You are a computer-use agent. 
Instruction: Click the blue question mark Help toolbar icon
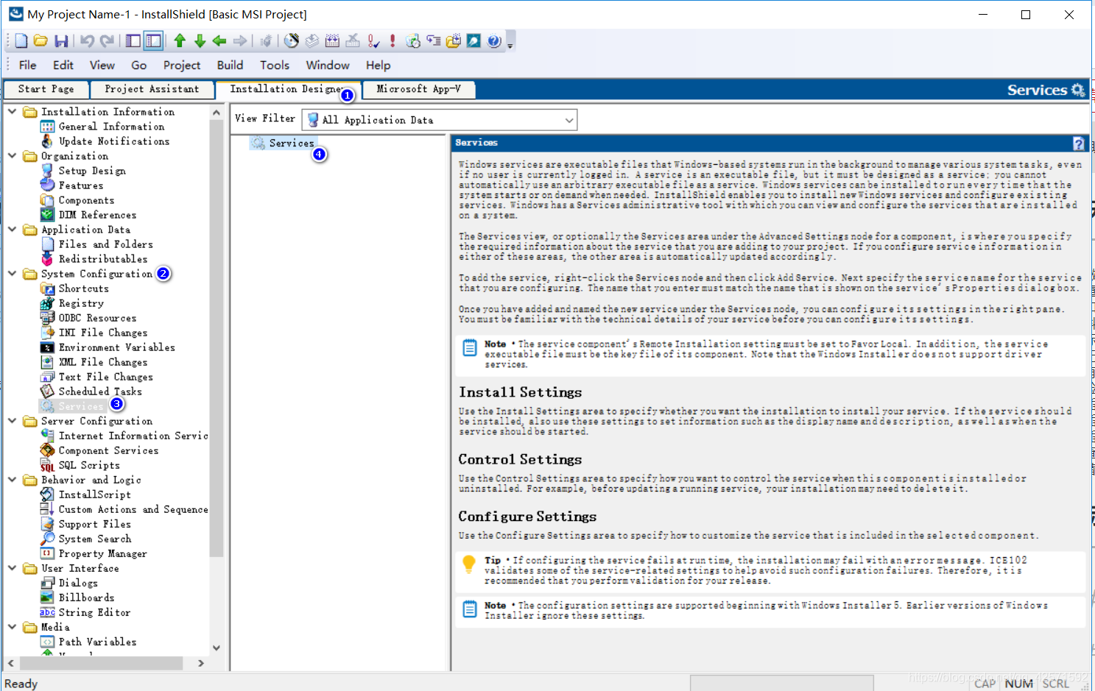(494, 41)
